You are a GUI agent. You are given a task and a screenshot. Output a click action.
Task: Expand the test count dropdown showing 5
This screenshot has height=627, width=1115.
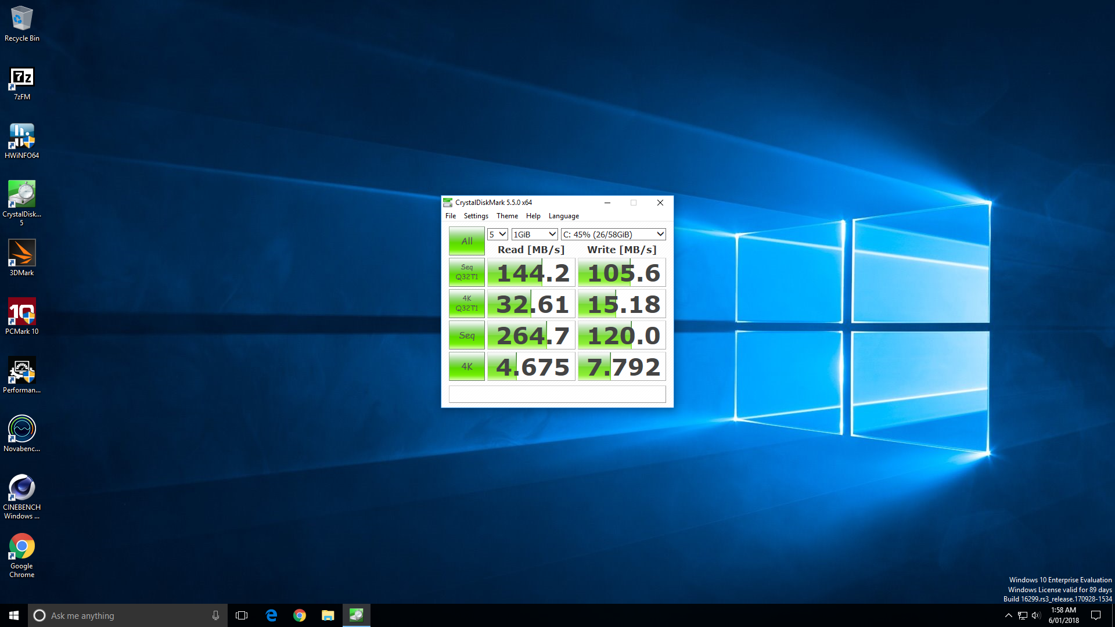point(498,234)
